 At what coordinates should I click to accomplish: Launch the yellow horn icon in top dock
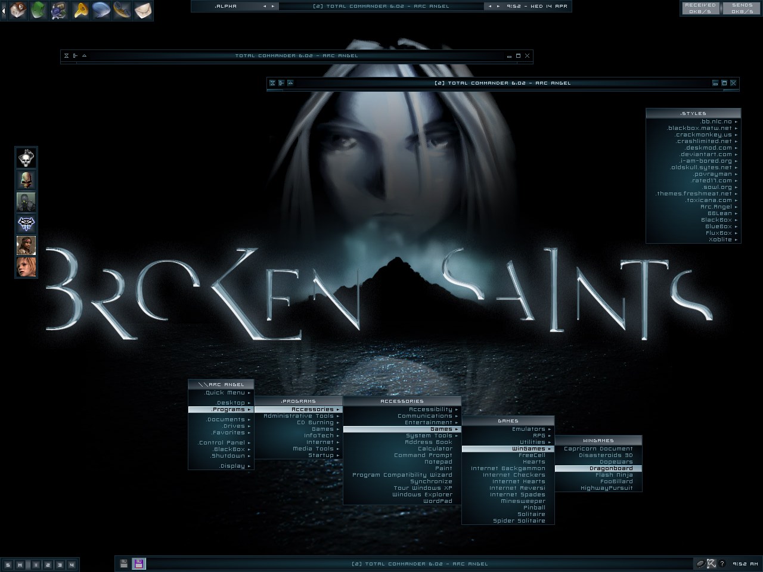[x=80, y=10]
